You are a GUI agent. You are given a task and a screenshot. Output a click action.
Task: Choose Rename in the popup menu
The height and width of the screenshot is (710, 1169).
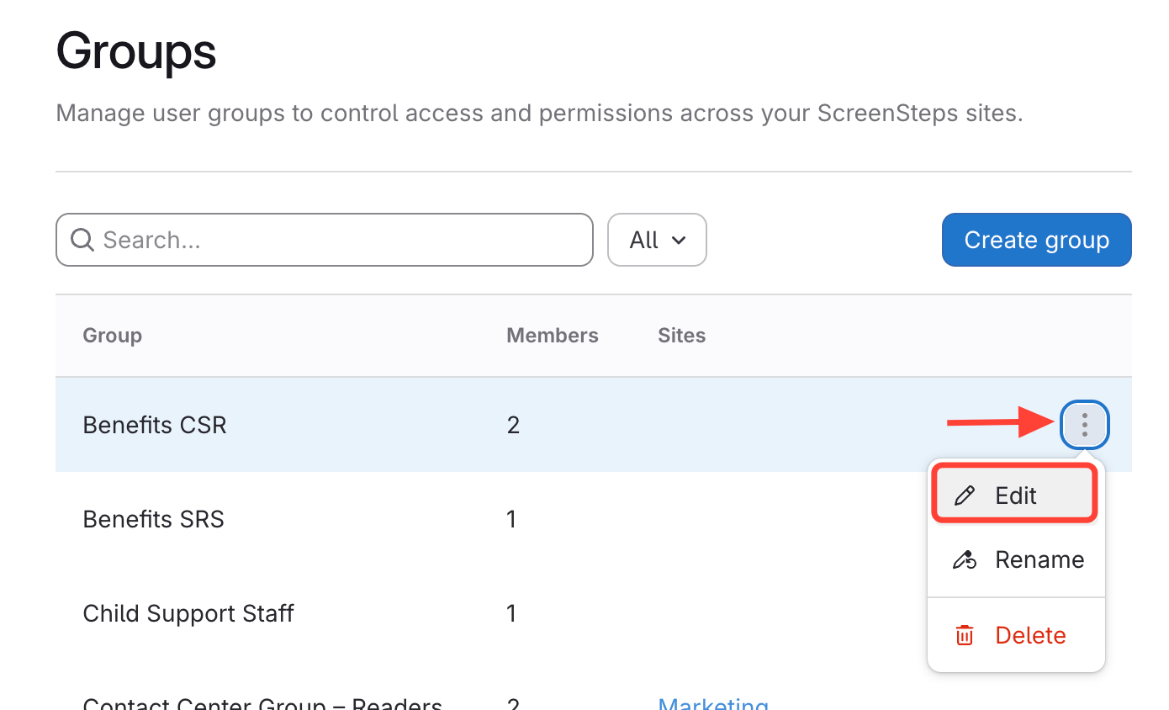(1039, 560)
